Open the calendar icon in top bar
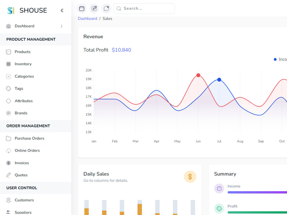The width and height of the screenshot is (287, 215). [82, 8]
